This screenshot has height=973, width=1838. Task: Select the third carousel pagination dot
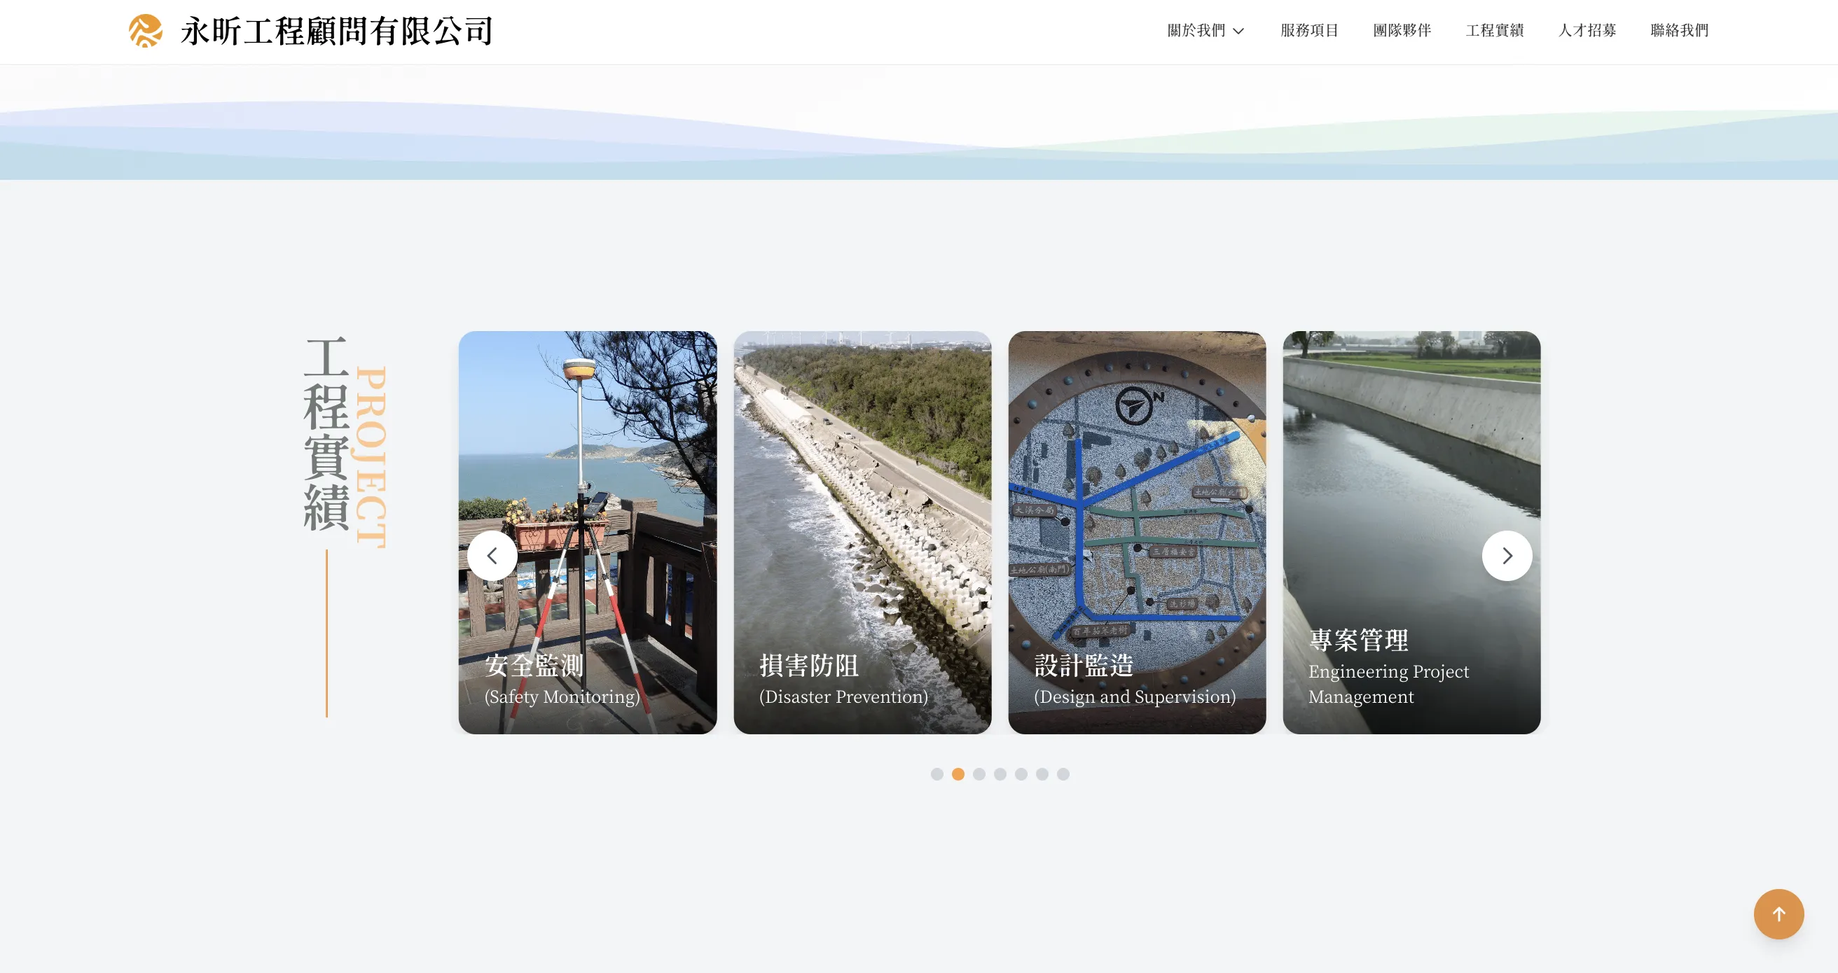tap(979, 774)
